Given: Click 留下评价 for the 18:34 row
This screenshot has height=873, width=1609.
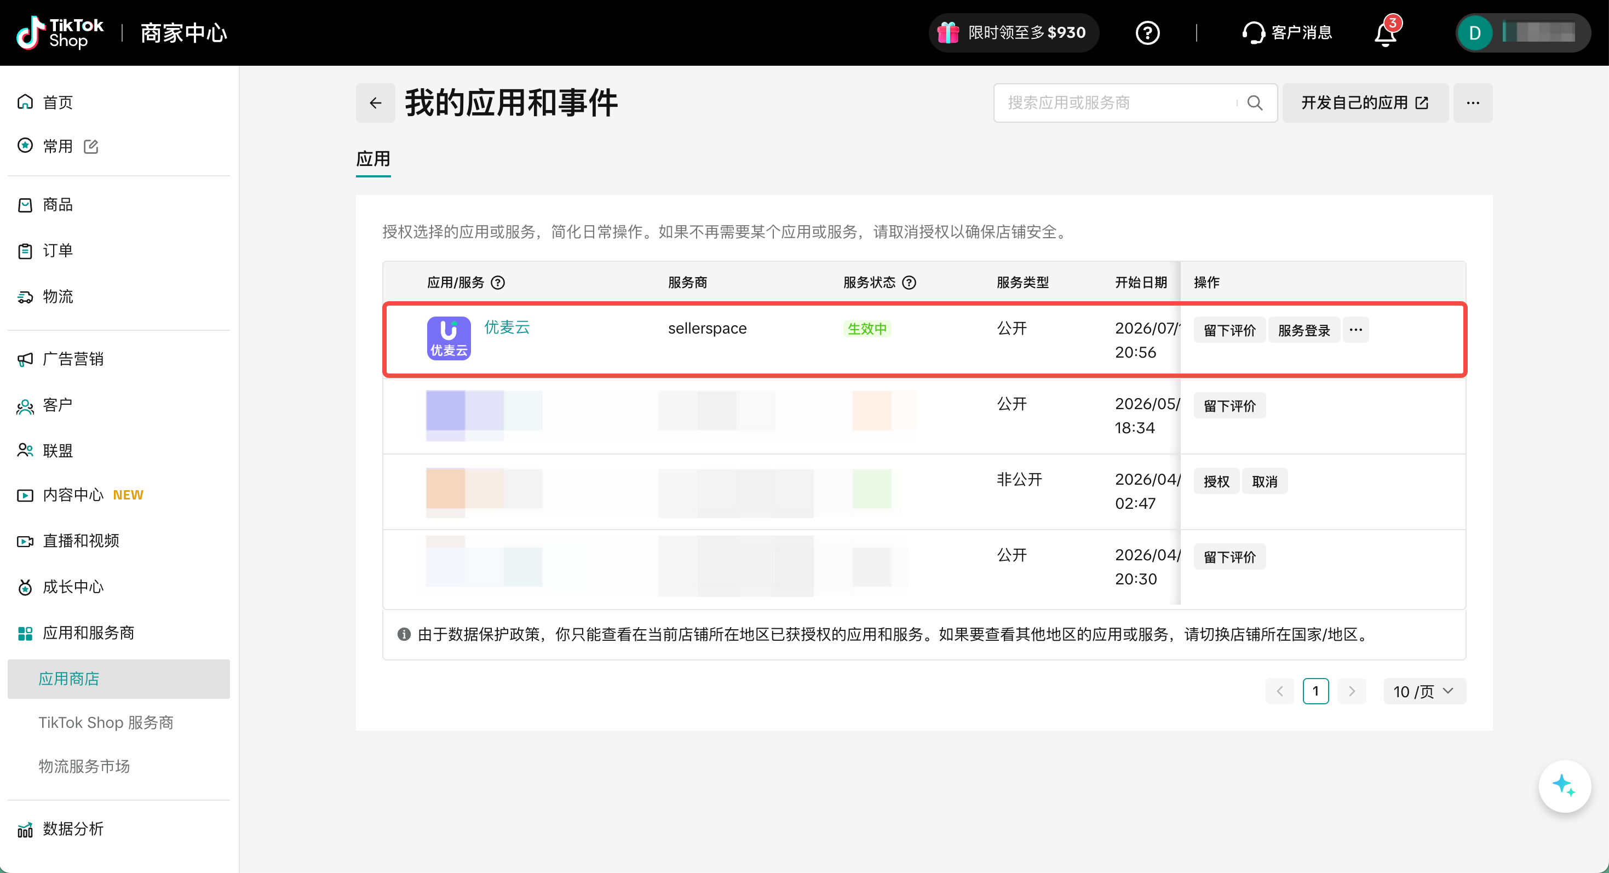Looking at the screenshot, I should click(1229, 406).
